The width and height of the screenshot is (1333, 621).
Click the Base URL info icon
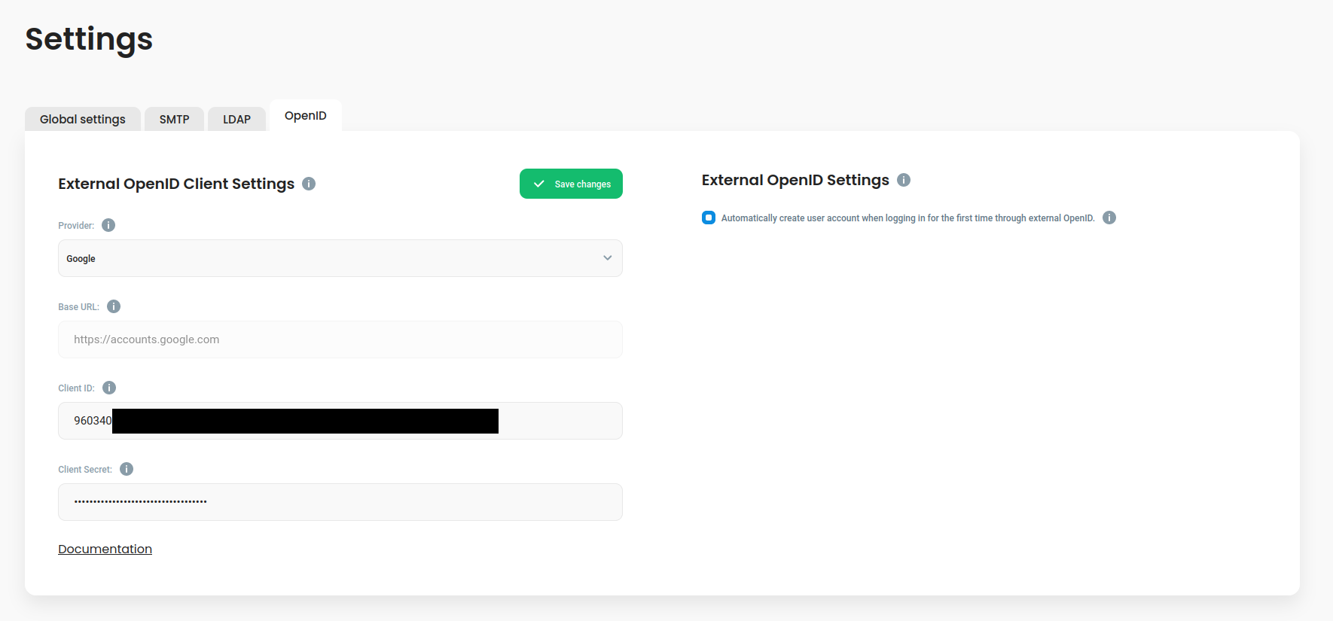(x=114, y=306)
